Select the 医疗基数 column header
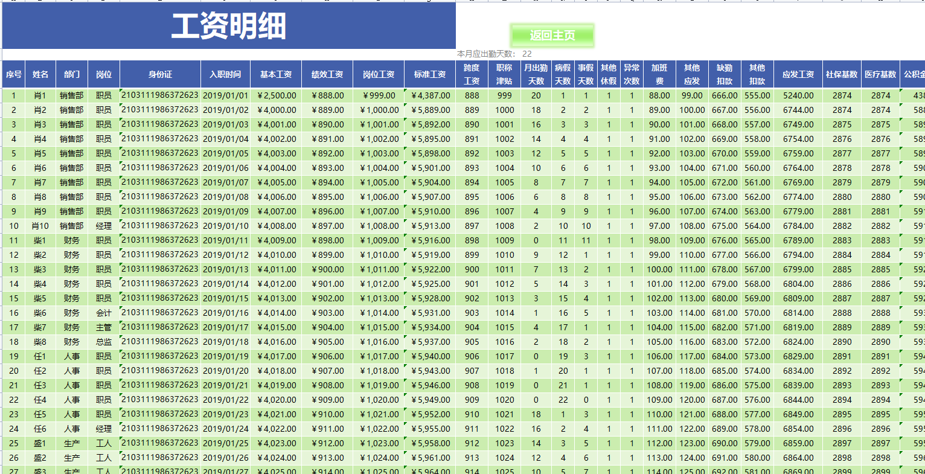925x474 pixels. (880, 74)
